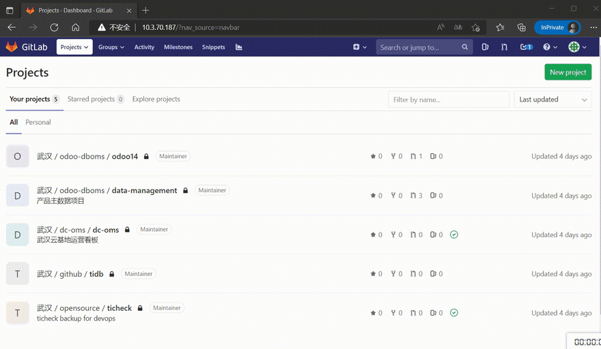
Task: Open the Last updated sort dropdown
Action: [553, 100]
